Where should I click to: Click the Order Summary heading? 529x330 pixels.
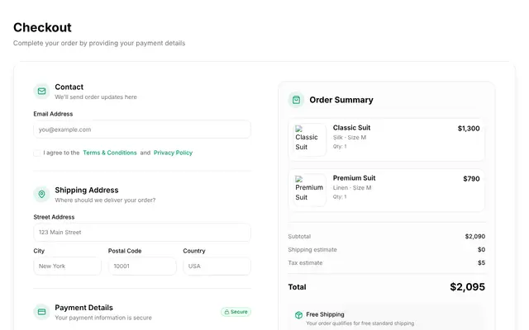(341, 100)
